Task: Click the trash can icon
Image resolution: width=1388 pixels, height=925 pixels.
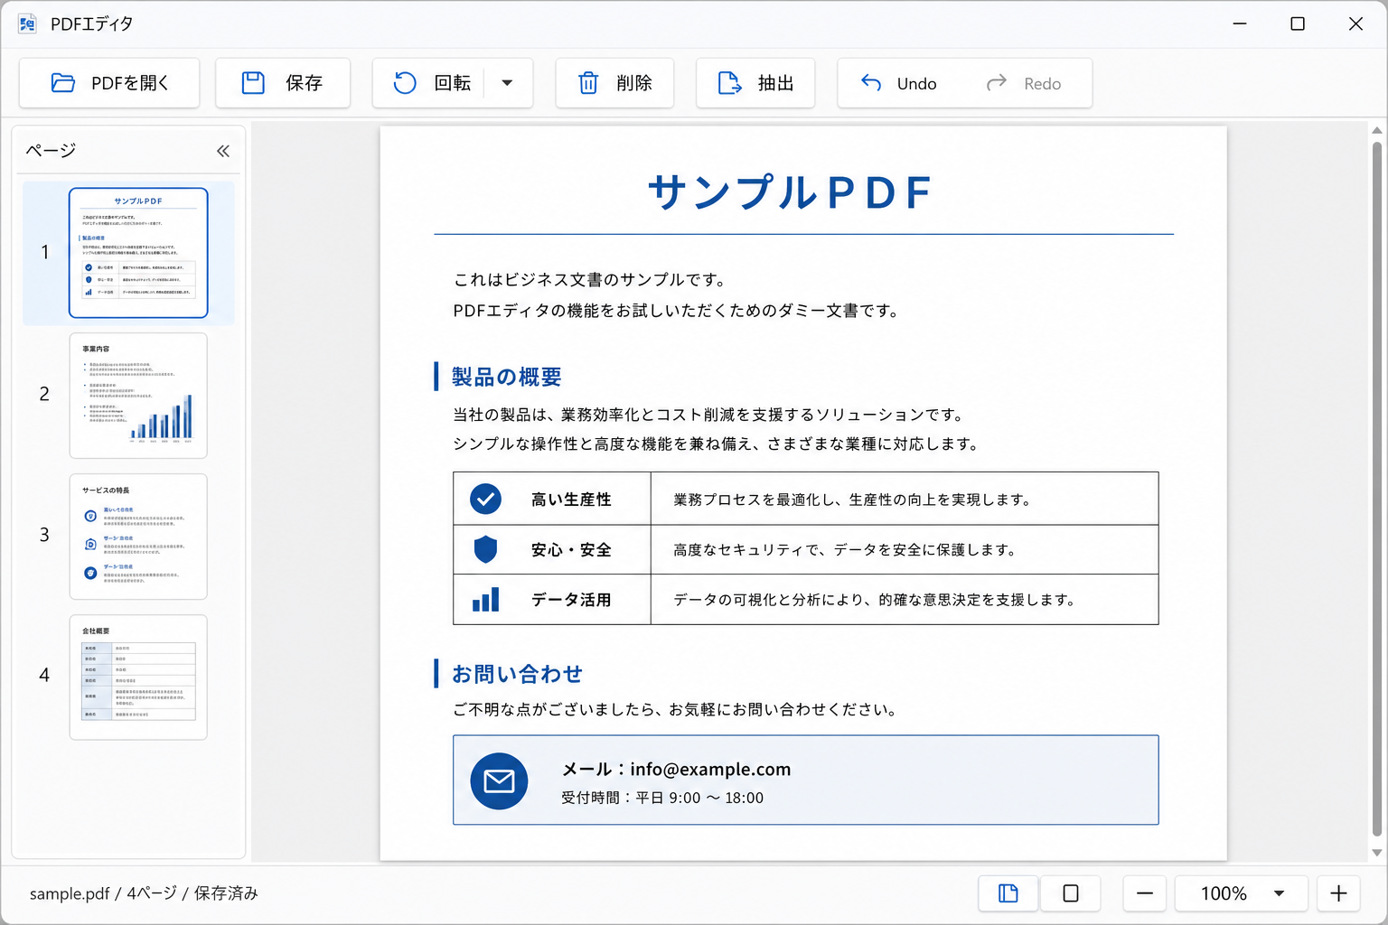Action: click(x=588, y=83)
